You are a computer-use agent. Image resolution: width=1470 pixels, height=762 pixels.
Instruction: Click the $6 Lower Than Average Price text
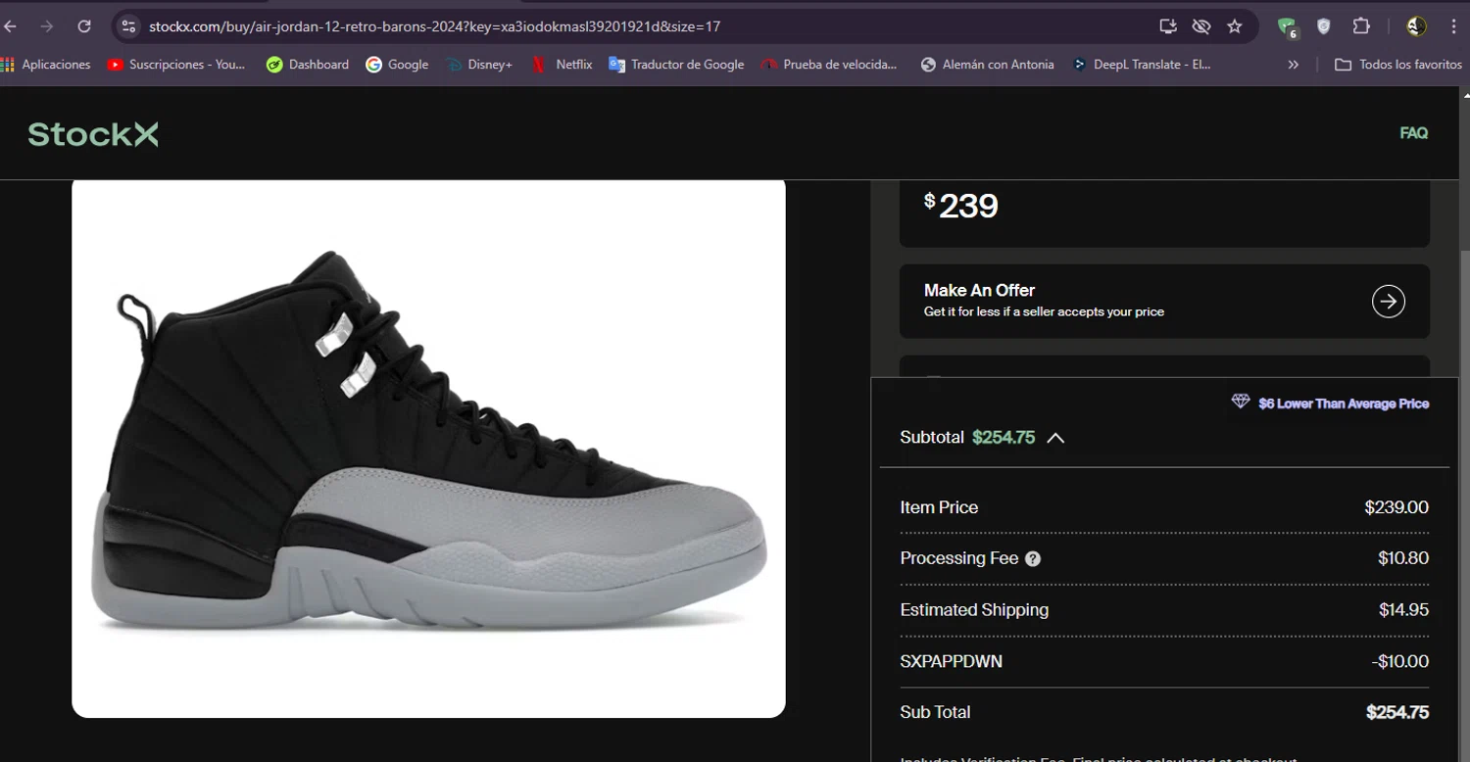click(x=1344, y=404)
